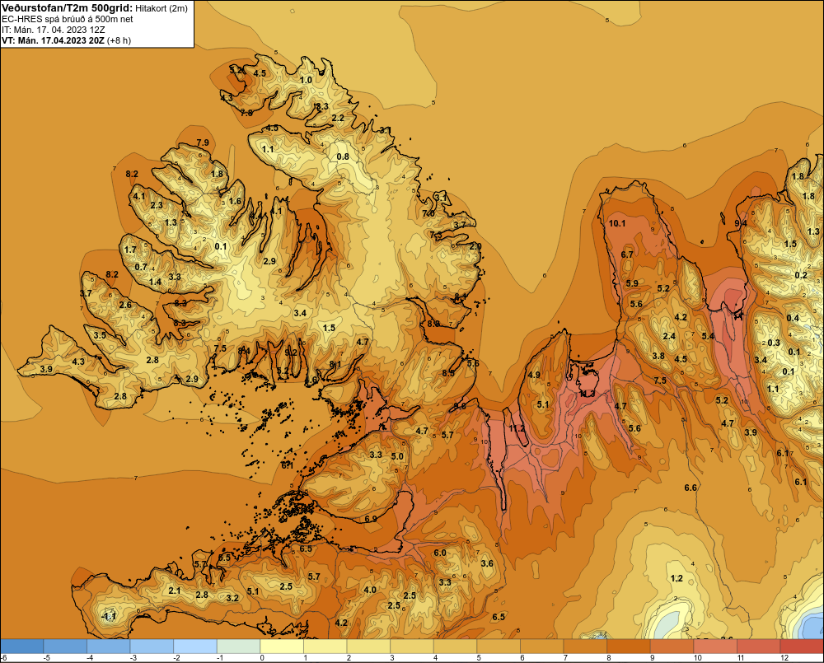
Task: Click the 0.4 temperature value
Action: click(x=793, y=318)
